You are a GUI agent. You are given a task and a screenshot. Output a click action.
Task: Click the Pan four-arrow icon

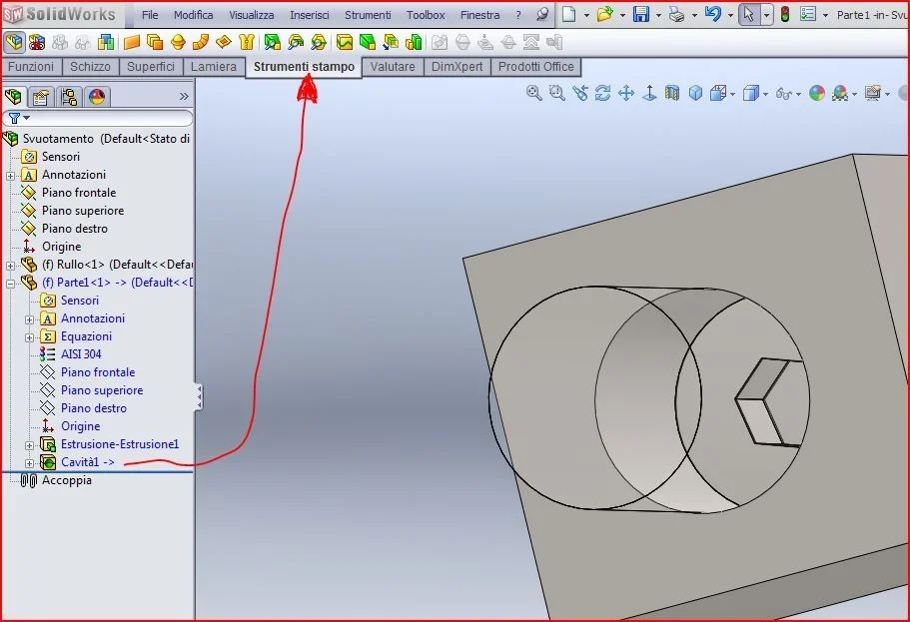[626, 93]
